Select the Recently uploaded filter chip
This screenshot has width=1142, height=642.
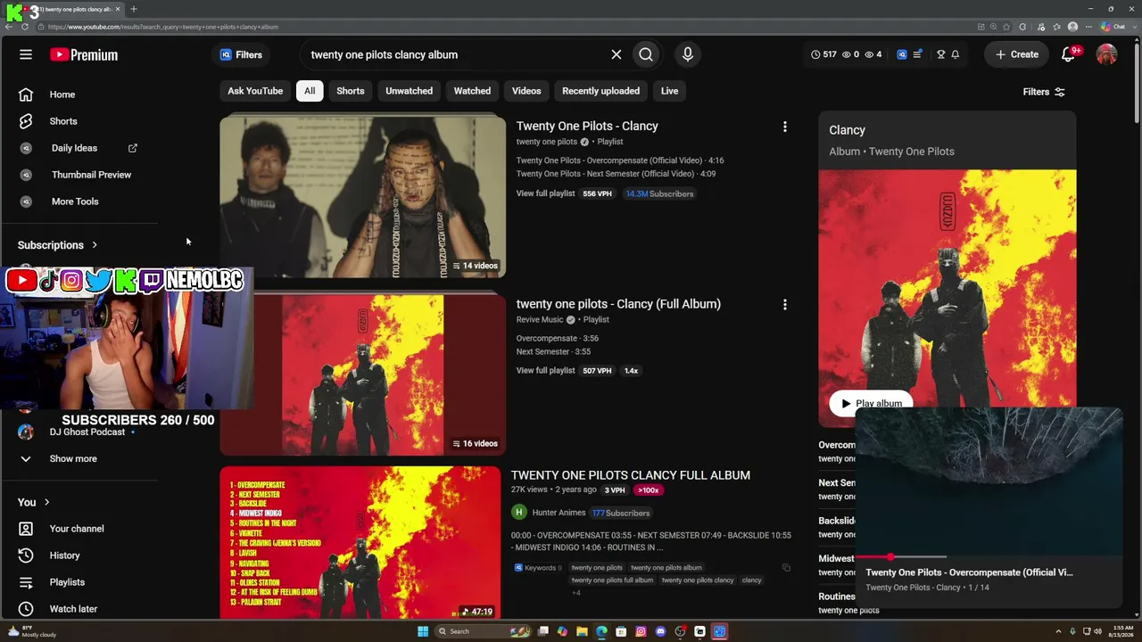[x=600, y=91]
